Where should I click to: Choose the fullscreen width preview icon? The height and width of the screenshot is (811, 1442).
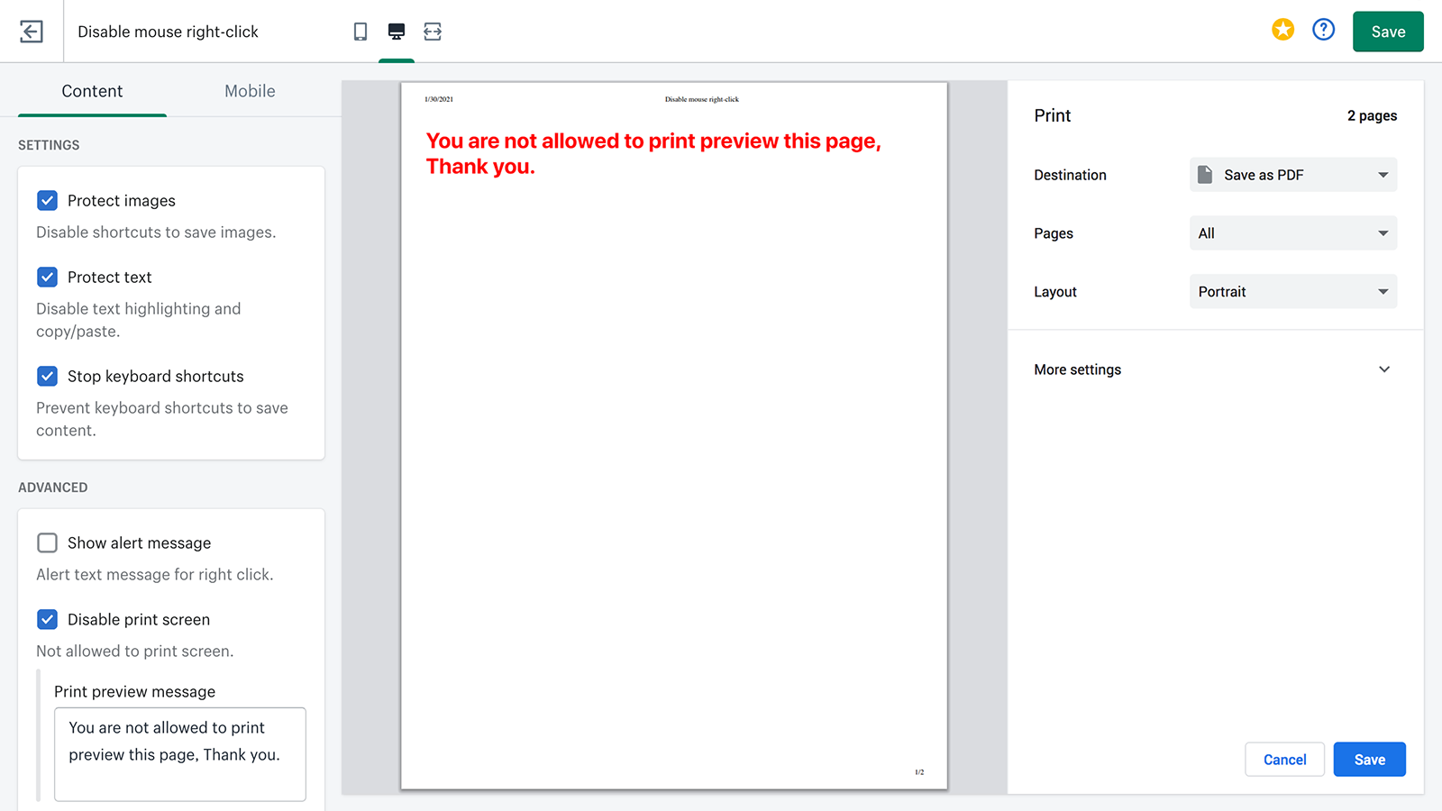pyautogui.click(x=433, y=32)
